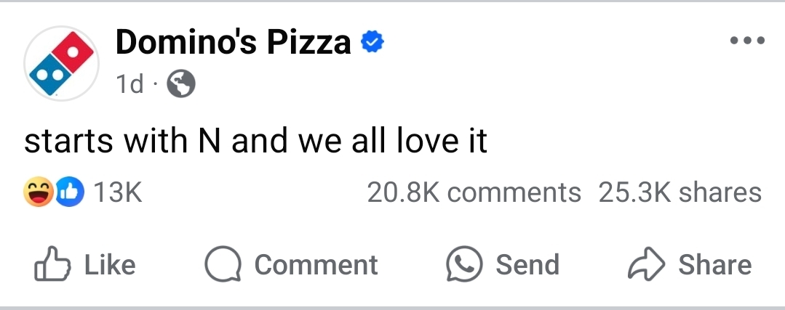View the 25.3K shares list
Viewport: 785px width, 310px height.
(680, 192)
